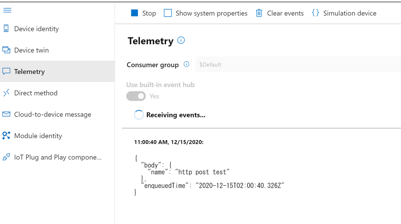Open the Device twin page
This screenshot has height=224, width=401.
pos(57,50)
